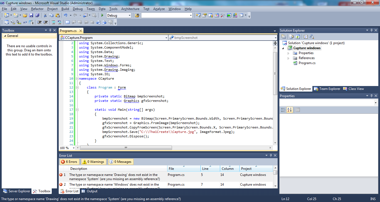Click the Add New Item toolbar icon
The image size is (380, 202).
(16, 15)
